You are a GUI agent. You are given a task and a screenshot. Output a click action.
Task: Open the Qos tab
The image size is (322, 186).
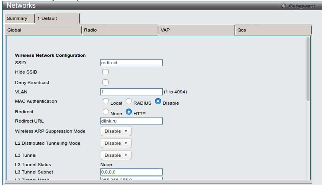[x=273, y=30]
